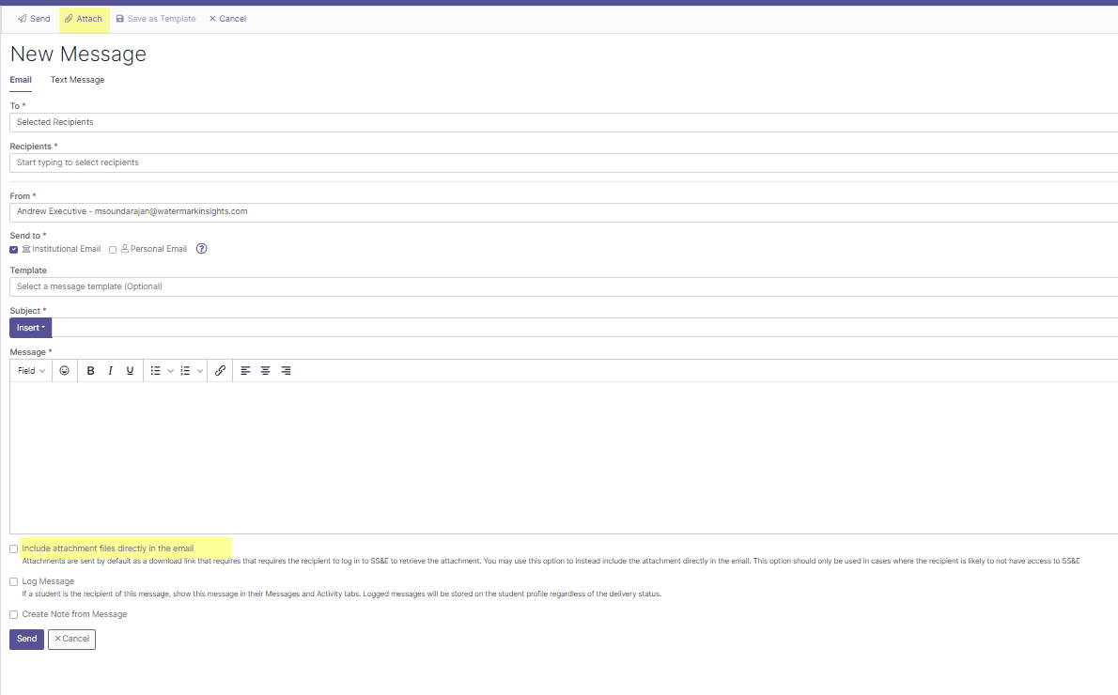Toggle bold formatting in message editor
The height and width of the screenshot is (695, 1118).
coord(91,371)
